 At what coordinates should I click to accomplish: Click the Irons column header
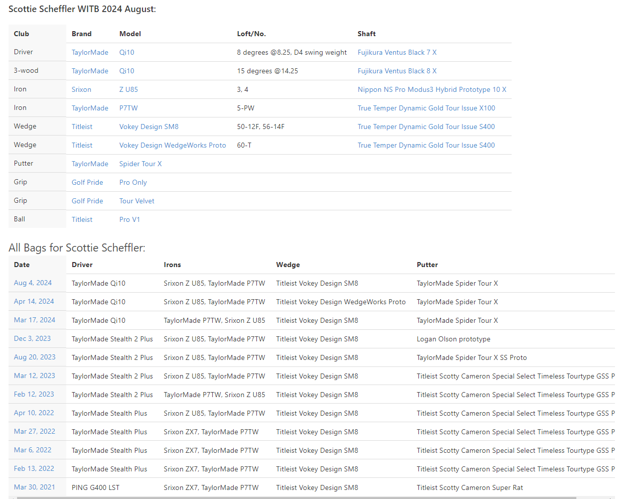(172, 265)
